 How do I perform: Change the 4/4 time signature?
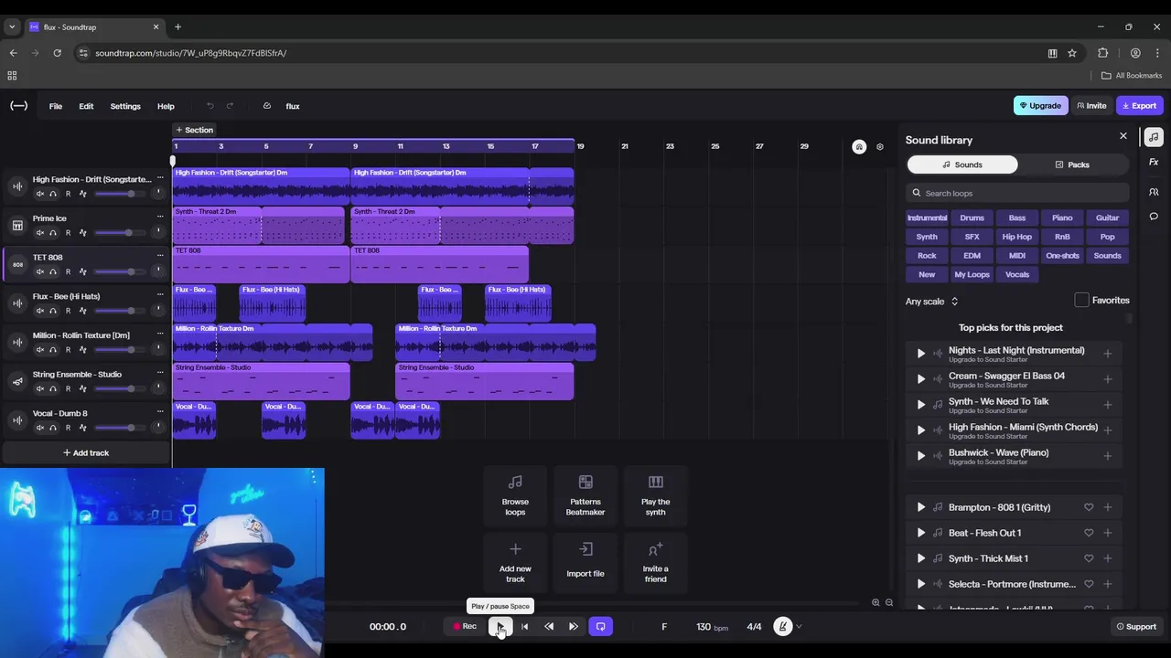click(754, 627)
